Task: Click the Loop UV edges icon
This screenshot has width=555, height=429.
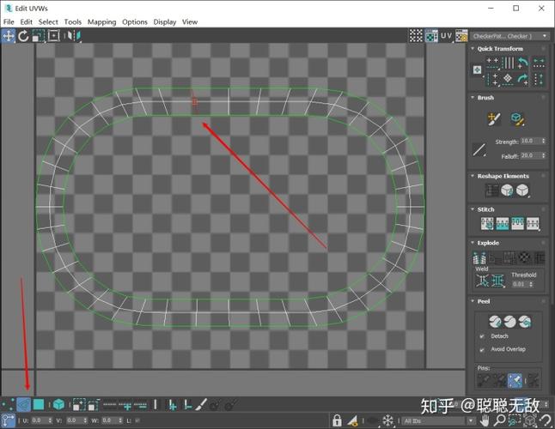Action: click(x=110, y=405)
